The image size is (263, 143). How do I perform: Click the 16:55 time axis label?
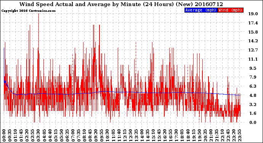[x=171, y=135]
